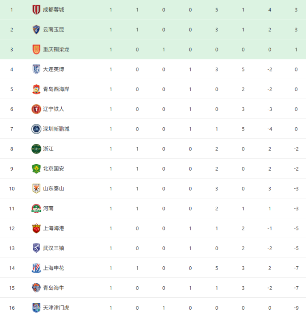This screenshot has width=306, height=316.
Task: Click the 深圳新鹏城 team logo
Action: (36, 129)
